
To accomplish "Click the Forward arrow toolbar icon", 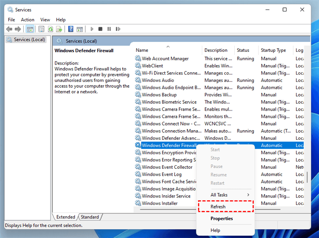I will pos(18,29).
